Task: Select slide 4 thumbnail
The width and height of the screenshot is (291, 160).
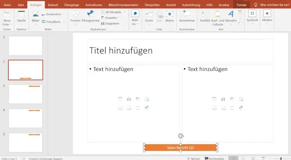Action: point(25,118)
